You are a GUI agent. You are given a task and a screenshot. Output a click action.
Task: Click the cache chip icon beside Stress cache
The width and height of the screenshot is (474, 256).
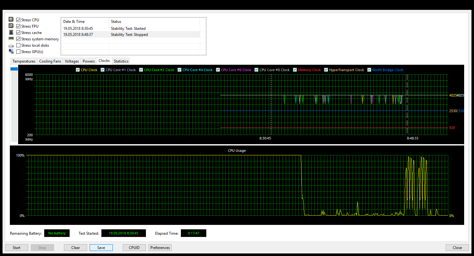tap(11, 32)
